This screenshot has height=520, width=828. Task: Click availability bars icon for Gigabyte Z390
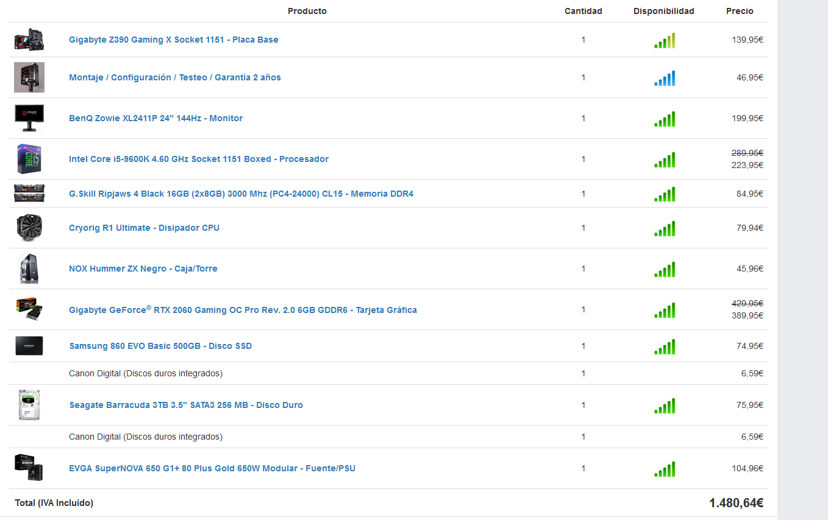coord(665,41)
